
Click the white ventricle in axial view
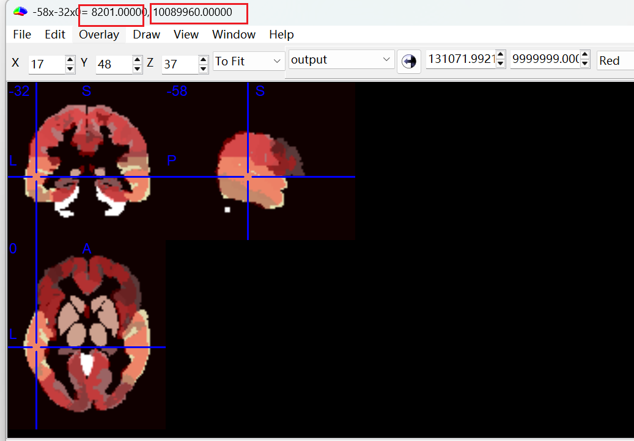pyautogui.click(x=87, y=363)
